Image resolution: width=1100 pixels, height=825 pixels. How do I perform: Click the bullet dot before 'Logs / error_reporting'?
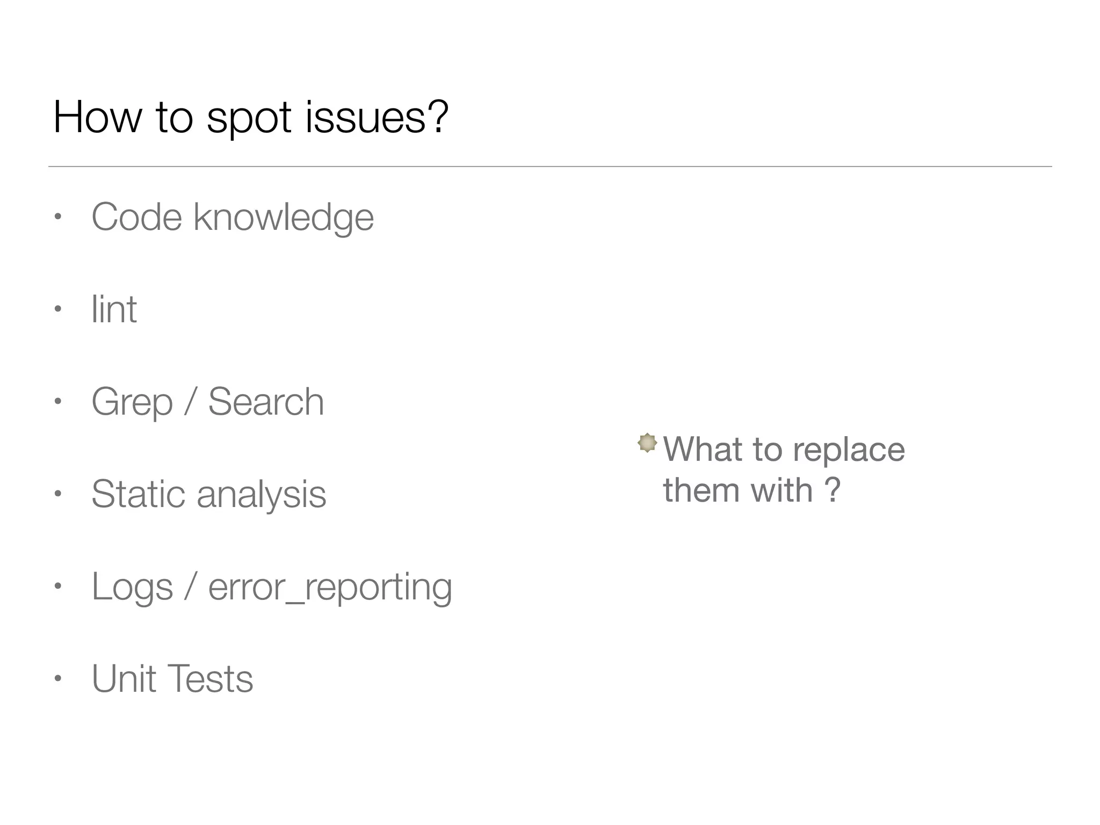pyautogui.click(x=58, y=586)
